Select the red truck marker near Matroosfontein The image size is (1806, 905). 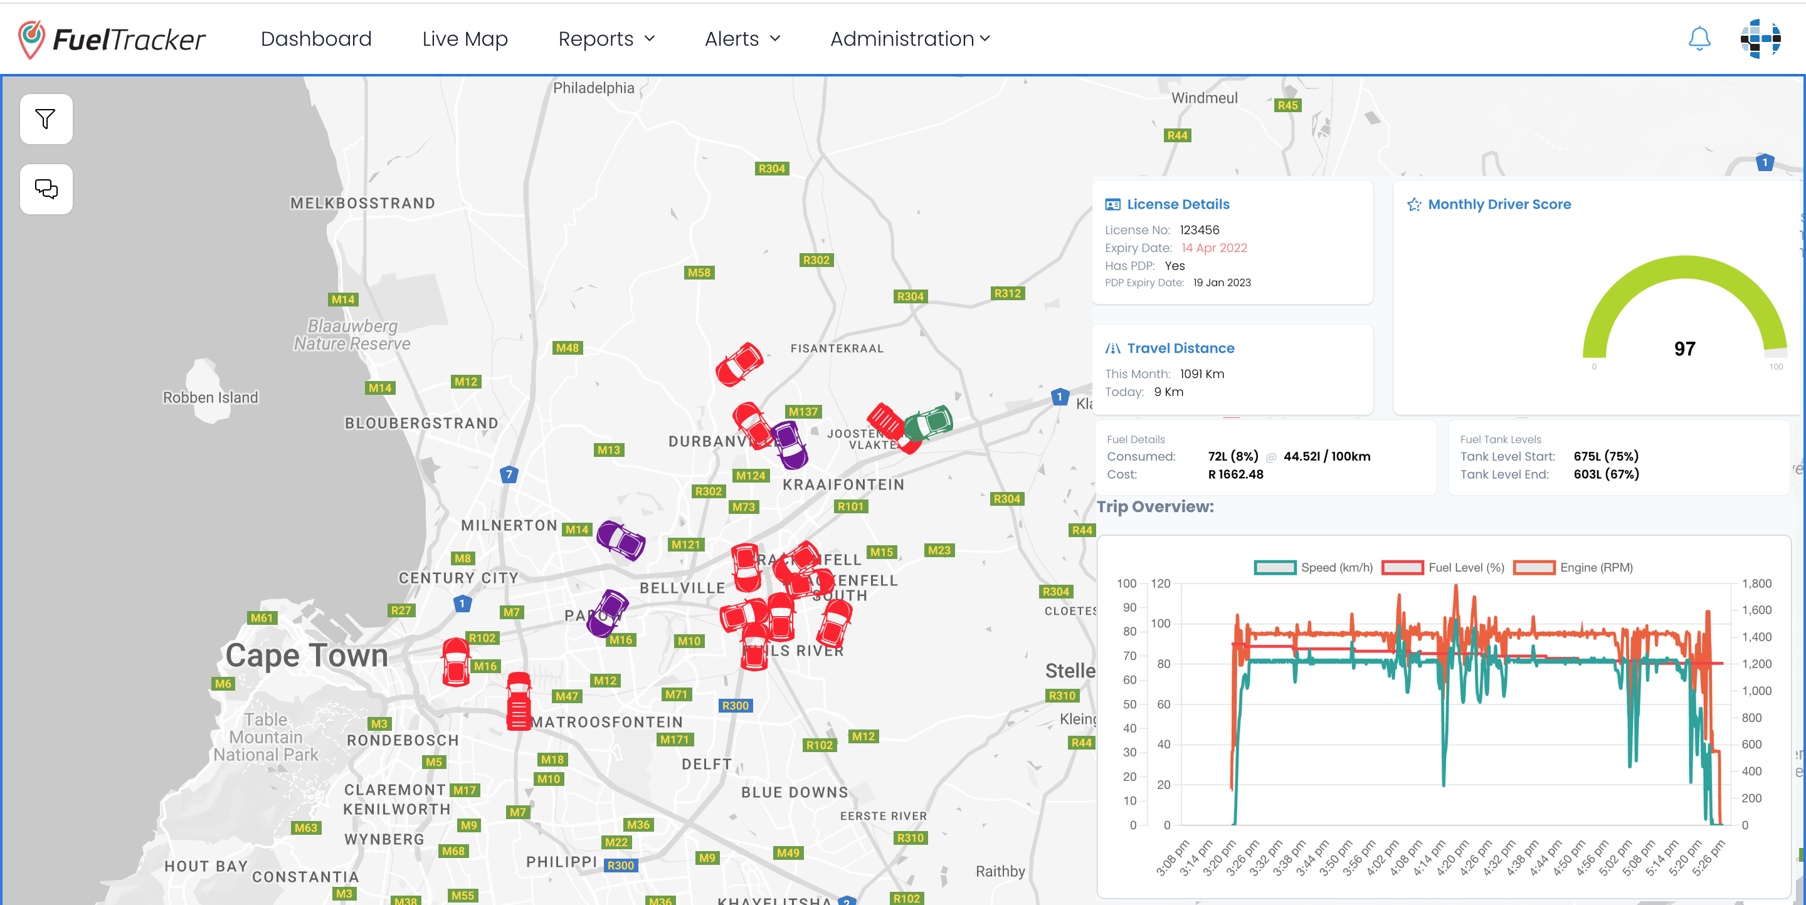519,701
